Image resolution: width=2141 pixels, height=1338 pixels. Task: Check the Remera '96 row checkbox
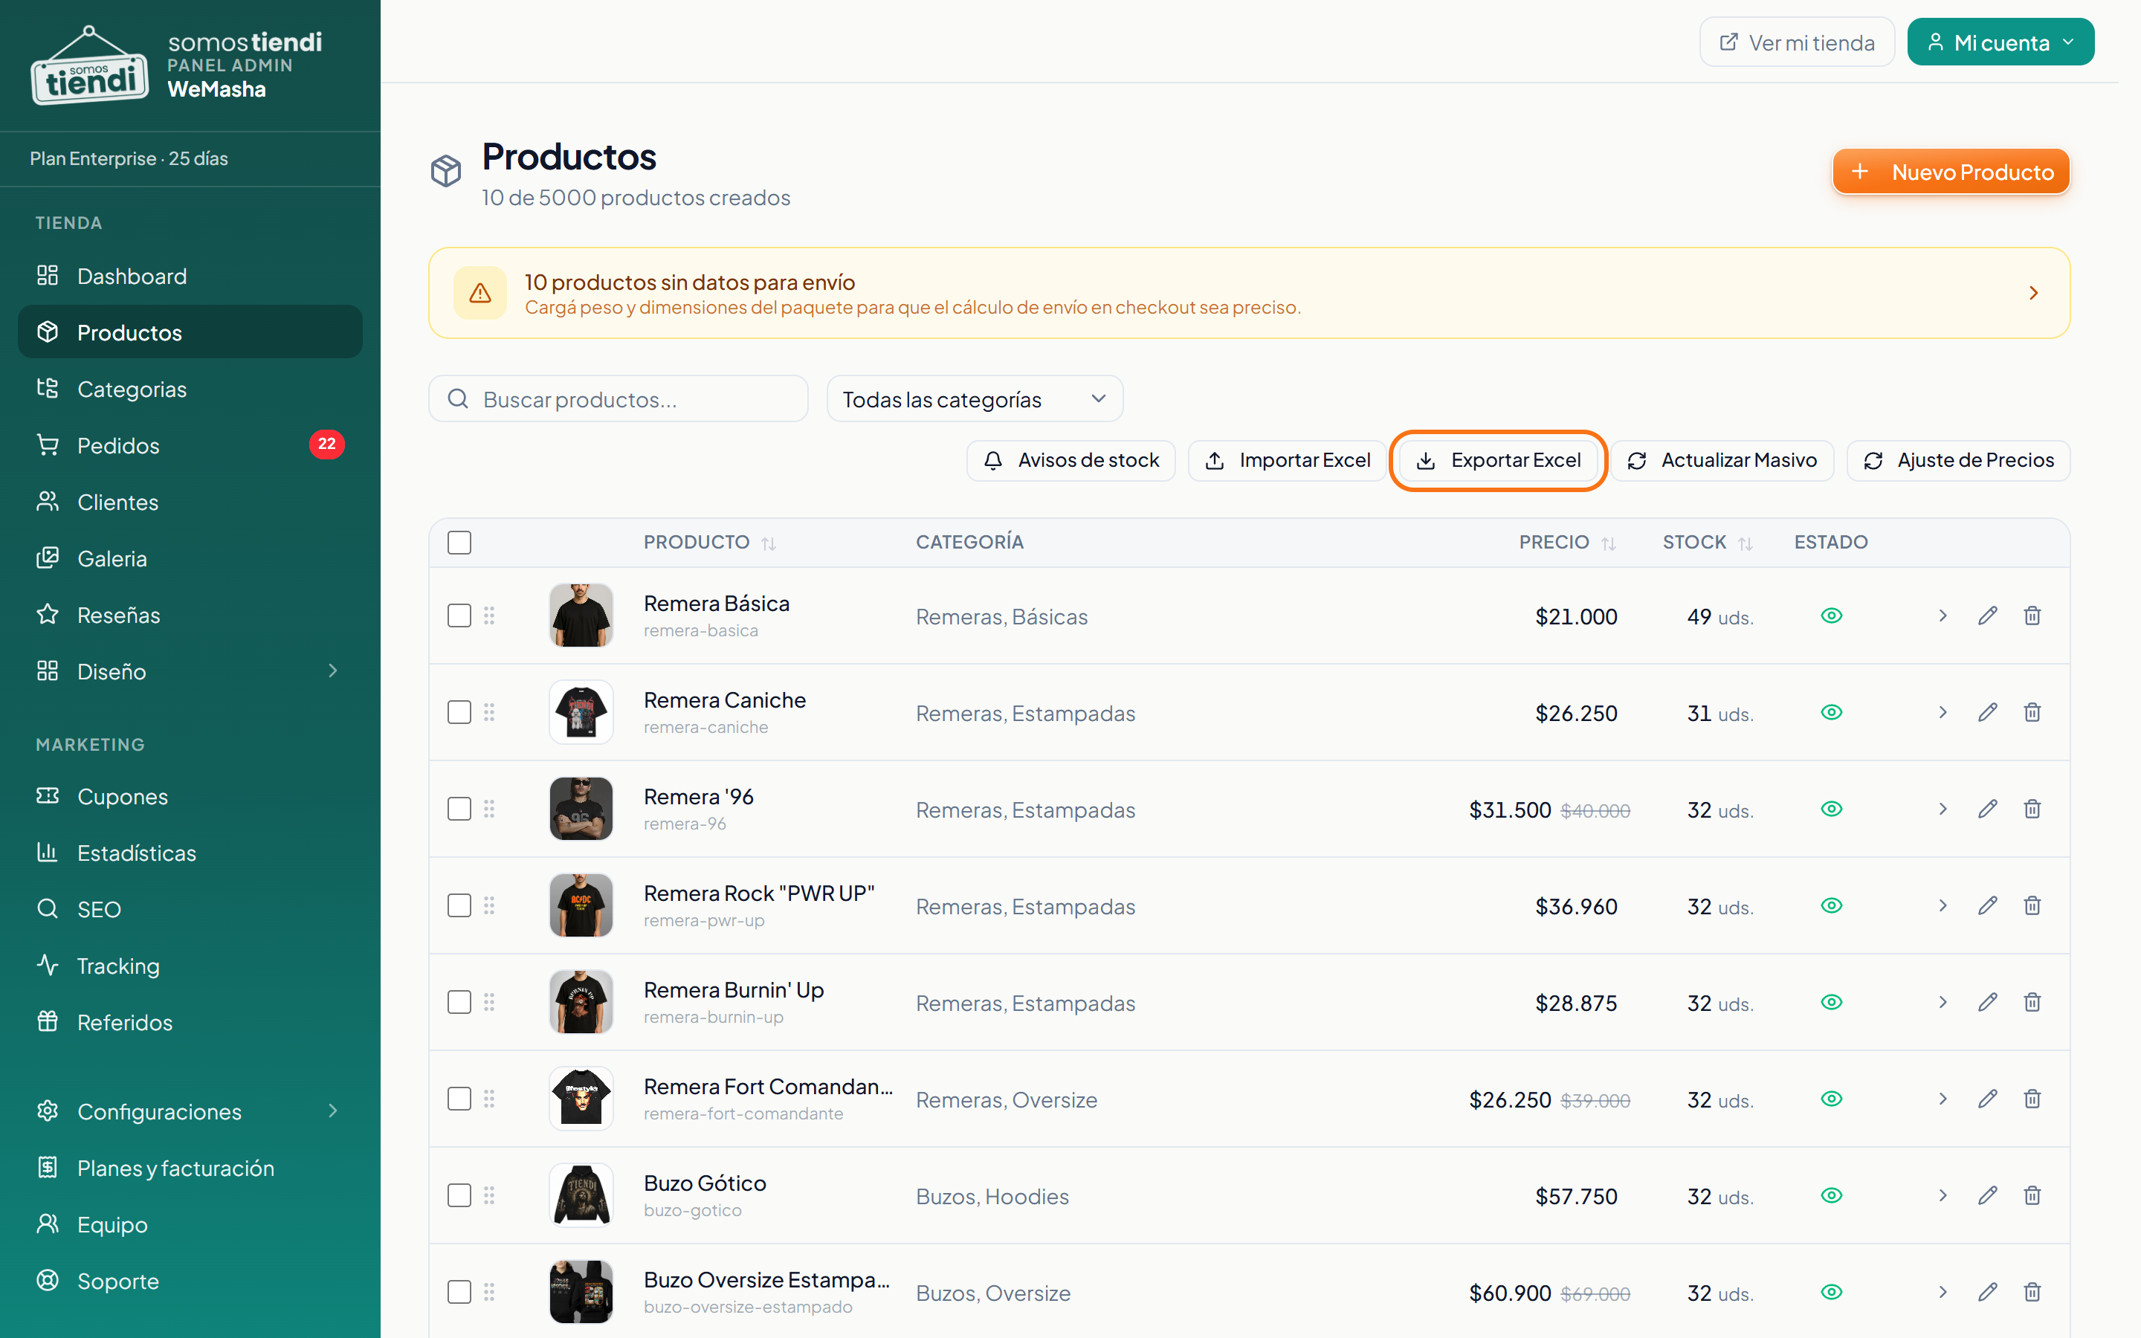(459, 809)
